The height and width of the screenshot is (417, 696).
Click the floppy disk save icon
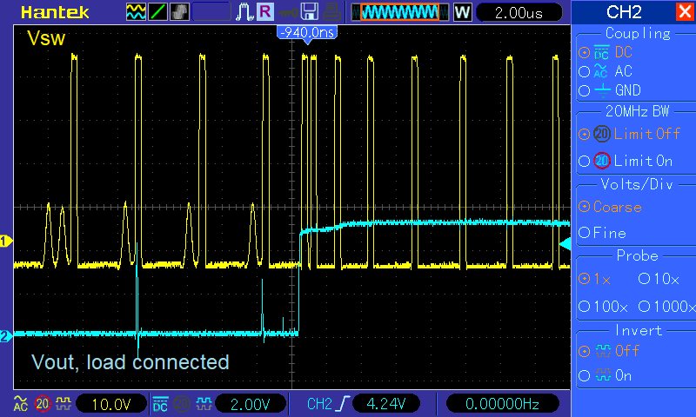[x=310, y=12]
